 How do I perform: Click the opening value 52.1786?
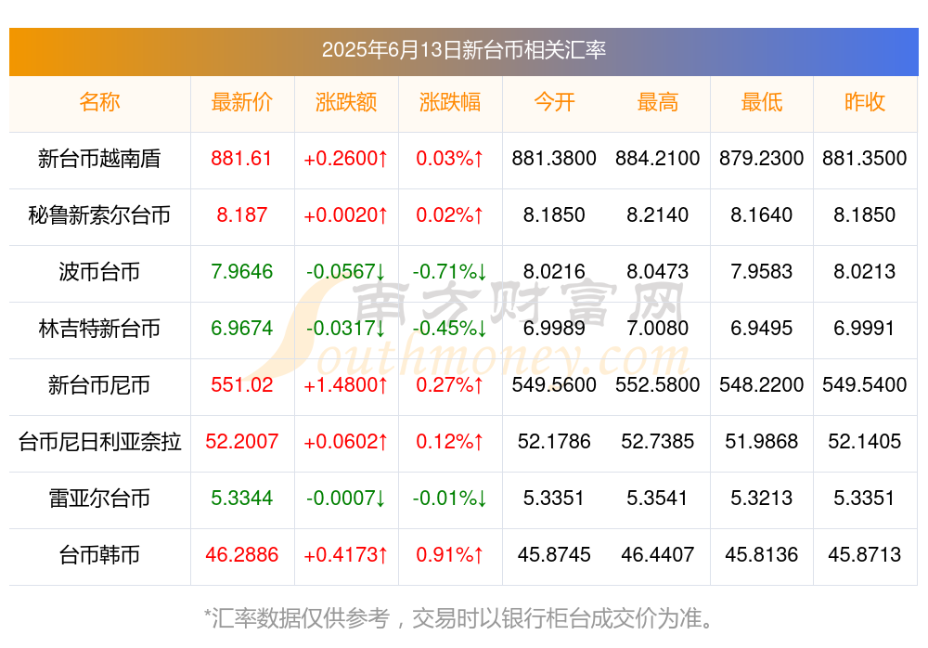(554, 441)
